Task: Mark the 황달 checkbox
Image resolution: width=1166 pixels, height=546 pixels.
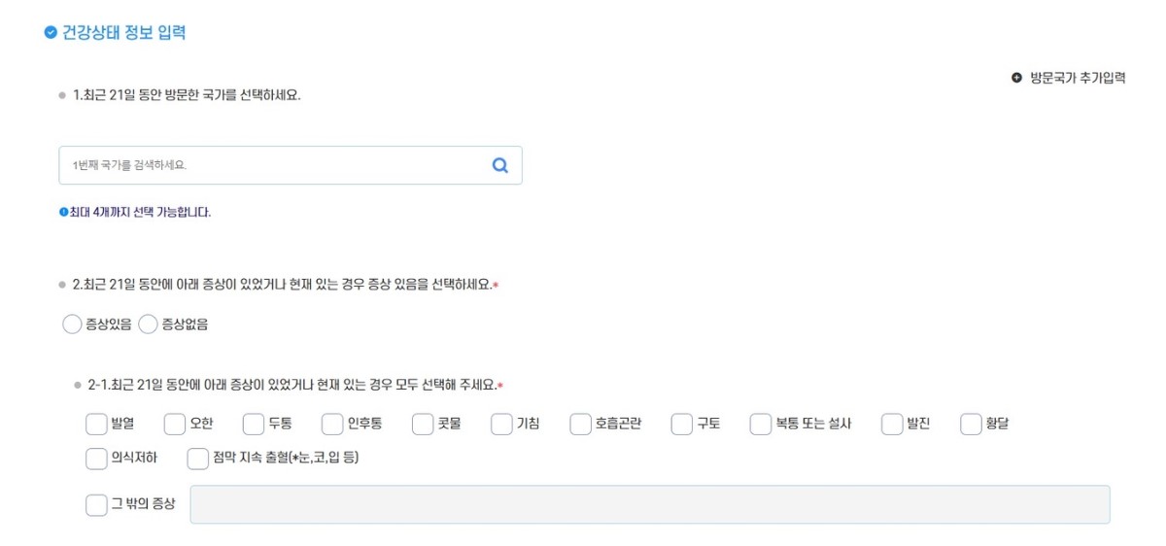Action: pos(971,425)
